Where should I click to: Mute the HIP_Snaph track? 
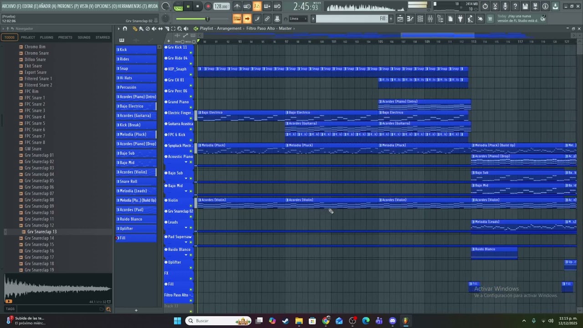(191, 75)
